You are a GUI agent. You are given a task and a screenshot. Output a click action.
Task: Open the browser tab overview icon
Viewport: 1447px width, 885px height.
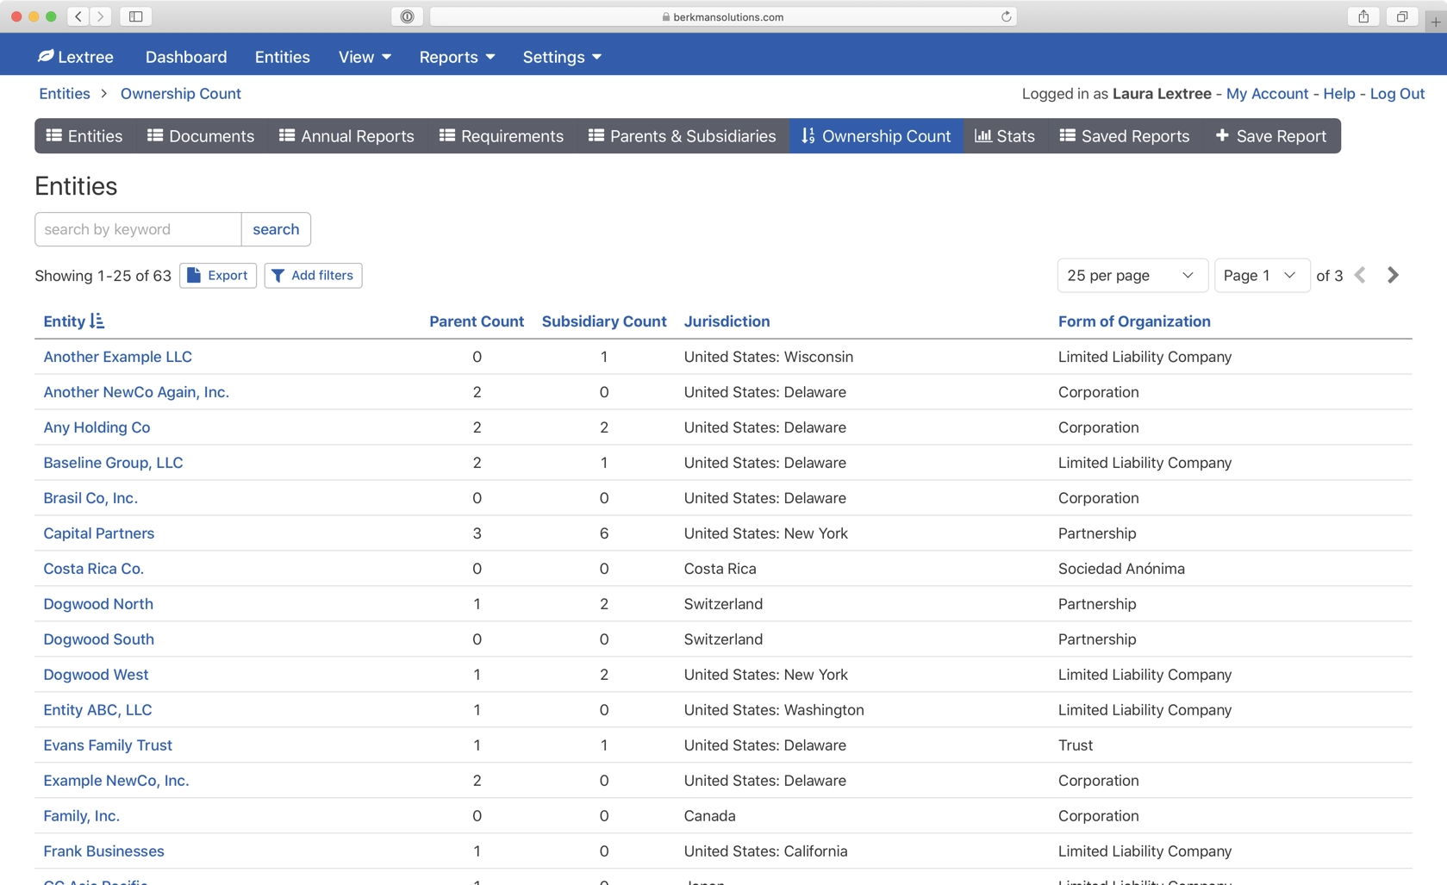1402,16
